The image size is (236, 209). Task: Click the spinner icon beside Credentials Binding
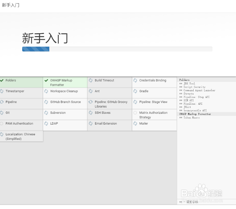coord(135,81)
